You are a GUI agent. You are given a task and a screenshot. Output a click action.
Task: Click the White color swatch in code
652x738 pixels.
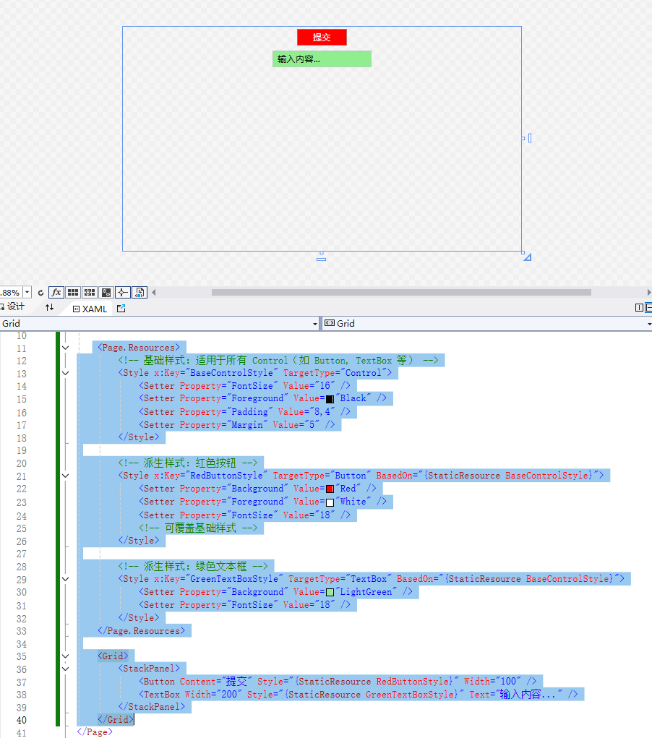(x=330, y=502)
